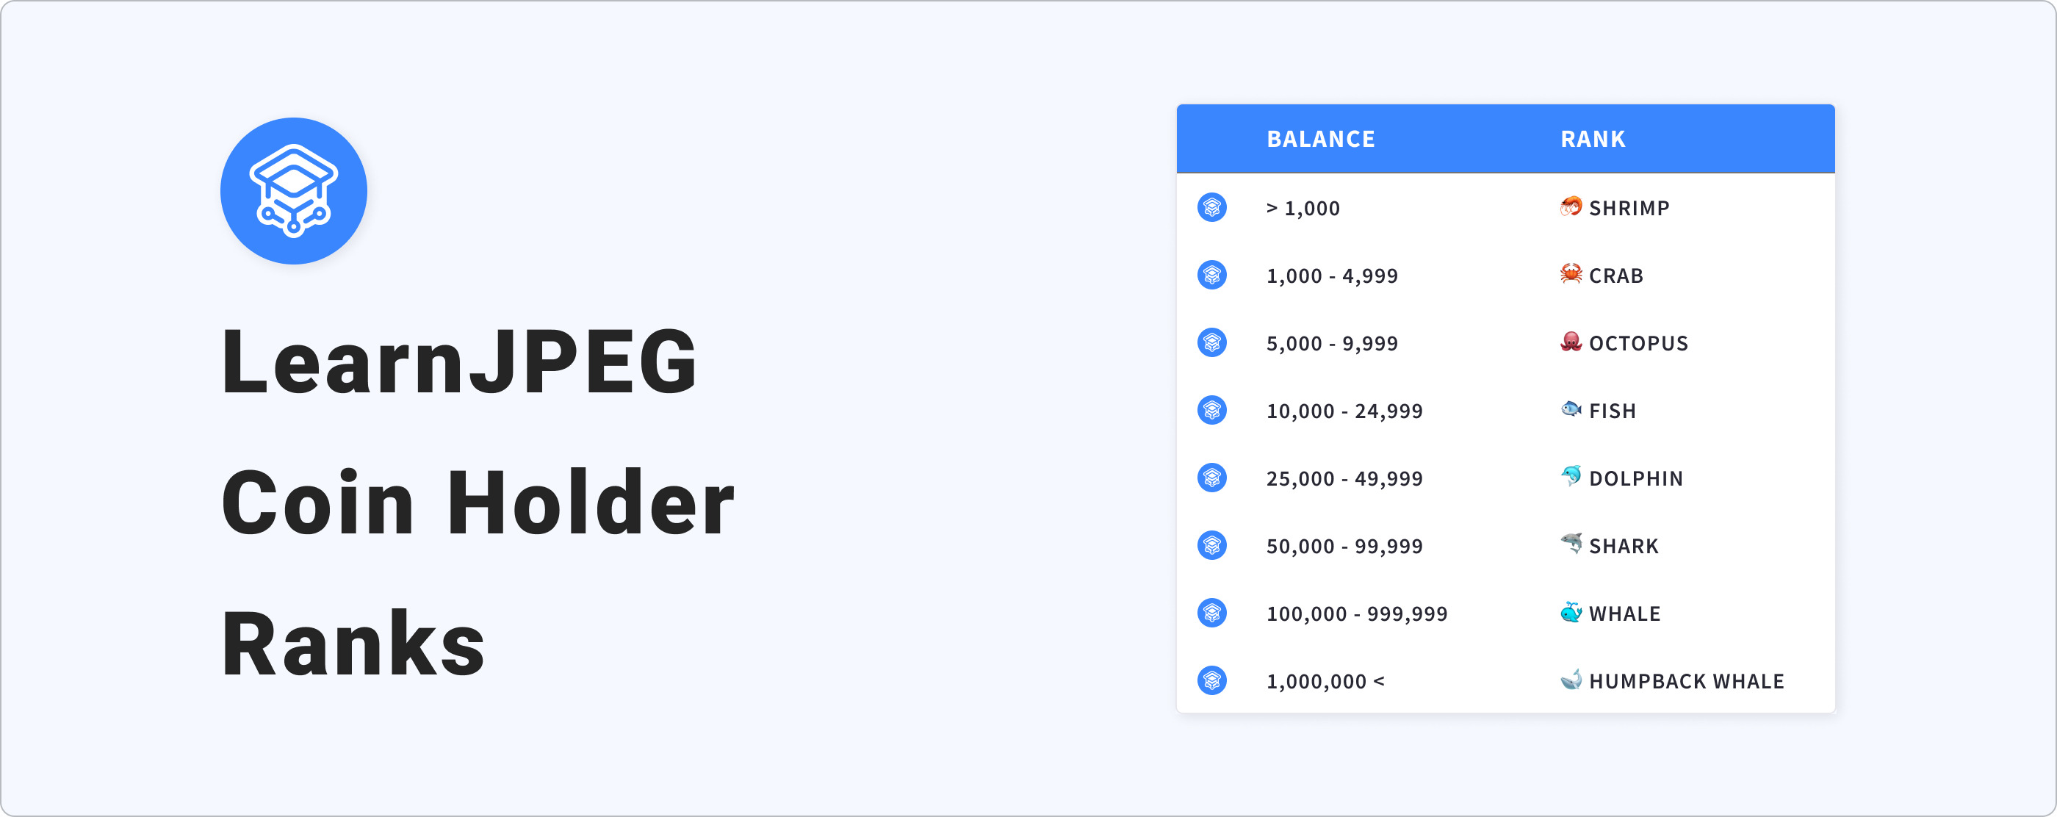The height and width of the screenshot is (817, 2057).
Task: Click the shrimp emoji icon
Action: (1571, 207)
